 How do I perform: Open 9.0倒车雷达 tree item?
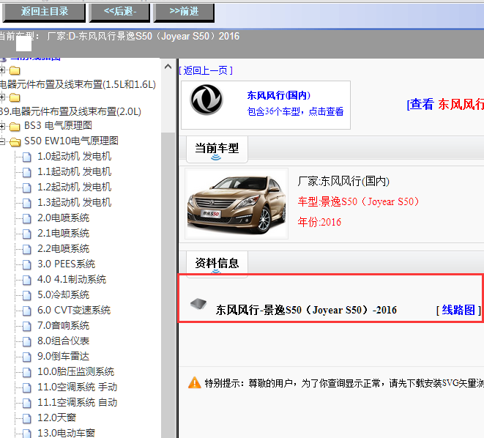pos(63,357)
